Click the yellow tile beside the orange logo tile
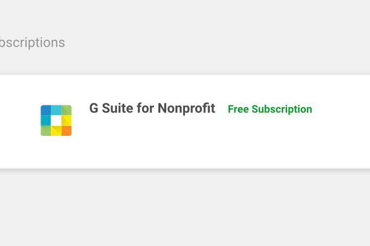 pyautogui.click(x=56, y=131)
